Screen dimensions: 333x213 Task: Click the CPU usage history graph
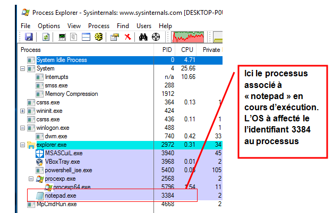pos(190,37)
